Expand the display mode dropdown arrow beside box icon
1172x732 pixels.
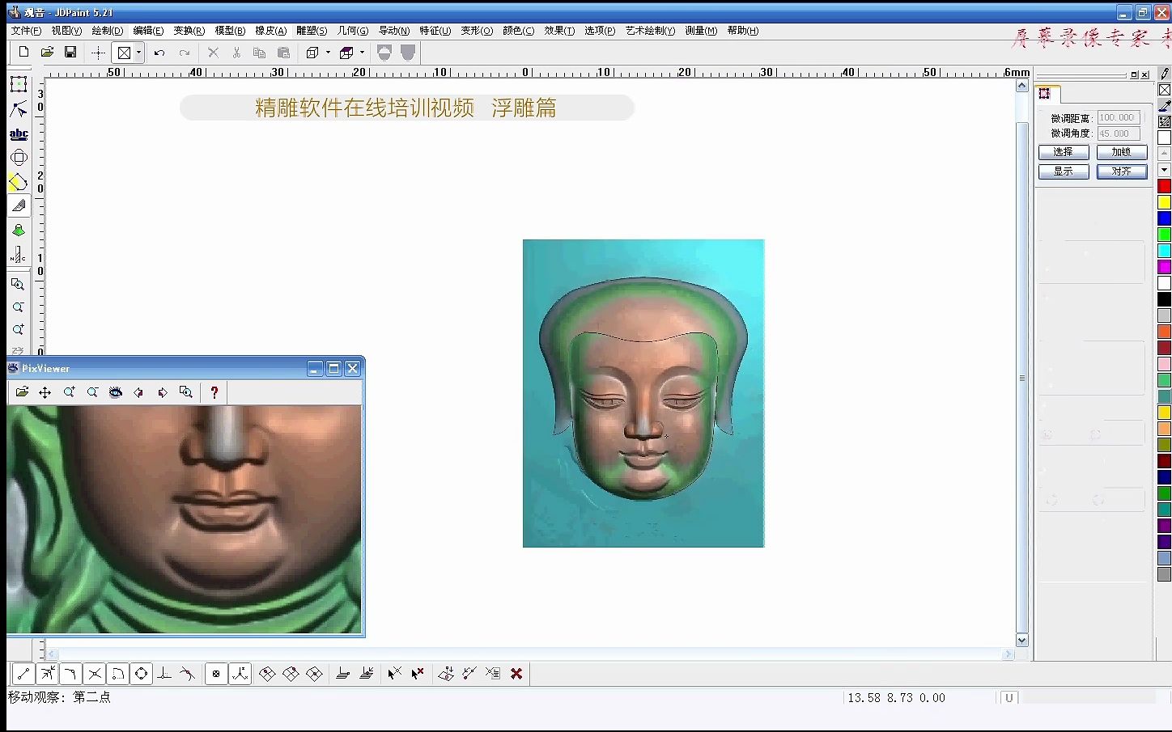pyautogui.click(x=138, y=53)
